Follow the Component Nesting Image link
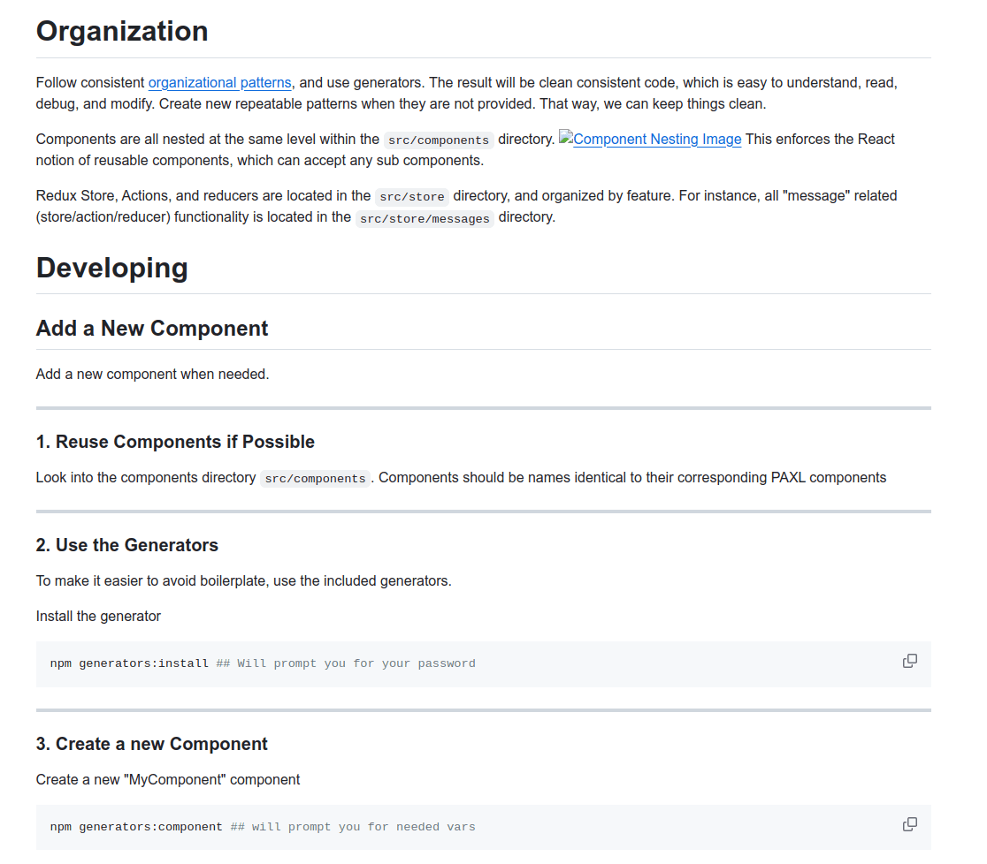Viewport: 987px width, 864px height. pyautogui.click(x=657, y=140)
